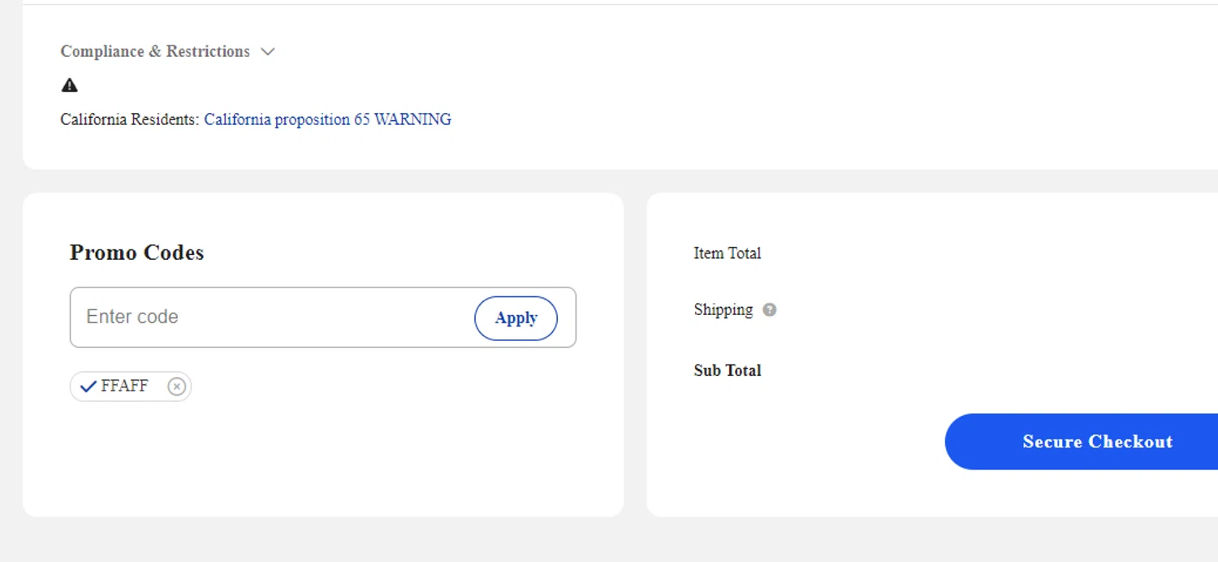Click the Item Total label
The image size is (1218, 562).
click(727, 253)
